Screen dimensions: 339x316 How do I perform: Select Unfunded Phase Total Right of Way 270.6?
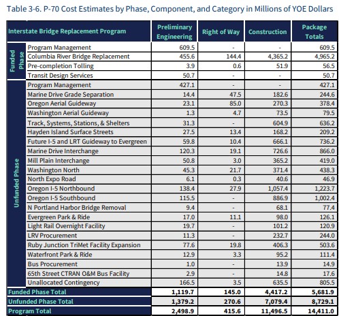tap(232, 302)
